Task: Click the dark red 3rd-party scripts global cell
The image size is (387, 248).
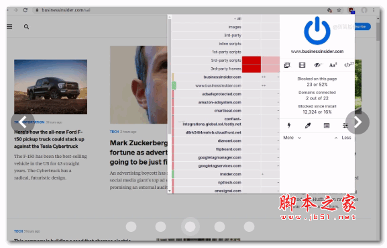Action: (252, 60)
